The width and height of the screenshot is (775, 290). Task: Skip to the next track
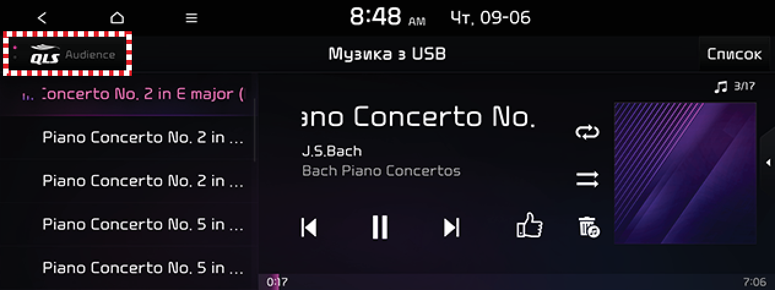click(451, 227)
